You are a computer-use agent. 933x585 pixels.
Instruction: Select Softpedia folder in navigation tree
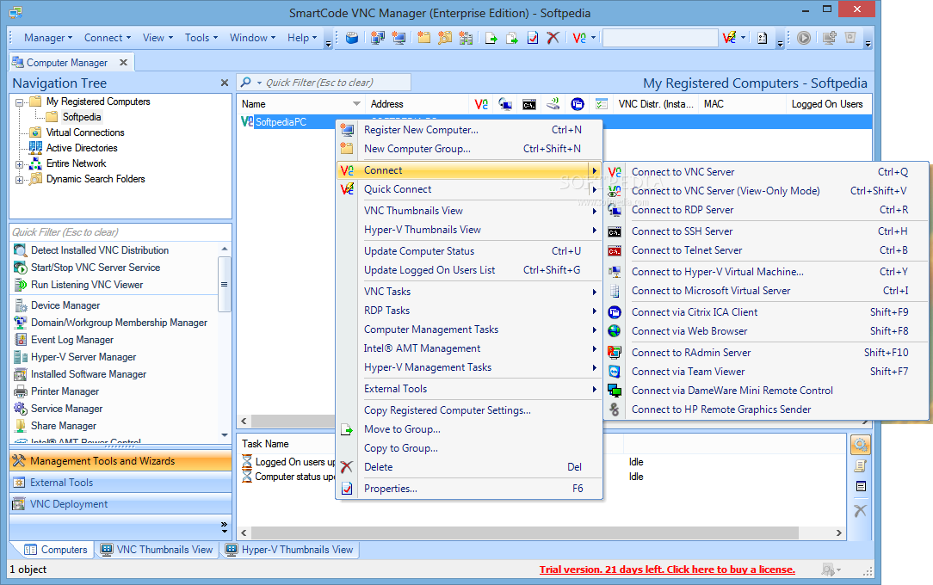tap(82, 117)
